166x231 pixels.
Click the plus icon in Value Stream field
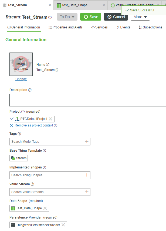(87, 192)
